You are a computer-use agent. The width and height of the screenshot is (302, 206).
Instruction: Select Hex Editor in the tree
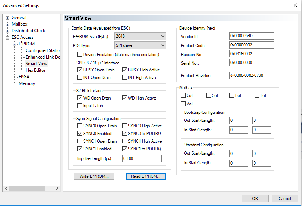(x=36, y=70)
